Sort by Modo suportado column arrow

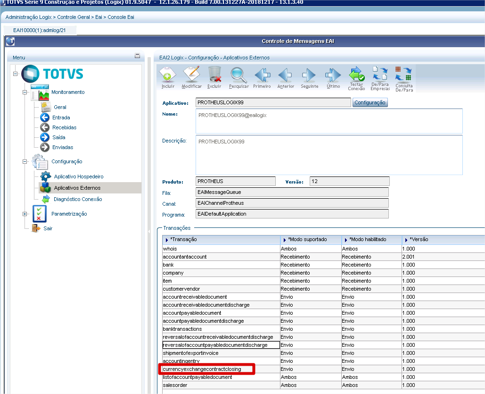[x=285, y=240]
